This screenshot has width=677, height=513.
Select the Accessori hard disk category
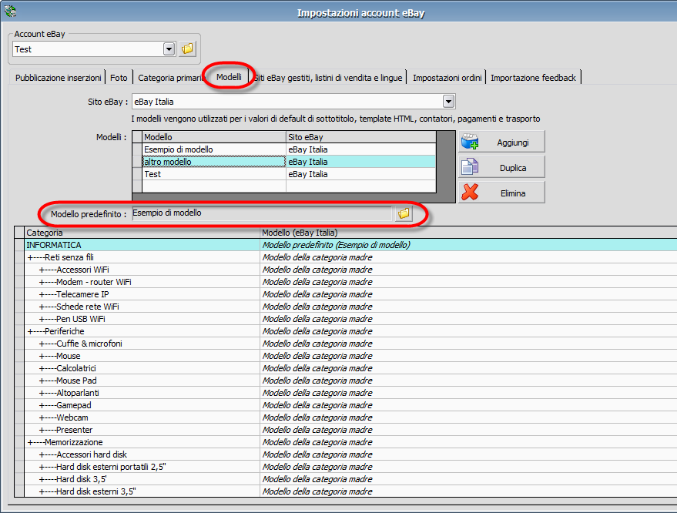click(x=142, y=454)
